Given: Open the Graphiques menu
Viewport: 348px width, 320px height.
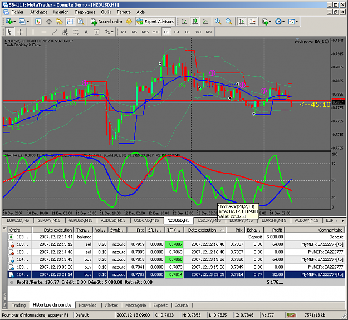Looking at the screenshot, I should tap(85, 12).
